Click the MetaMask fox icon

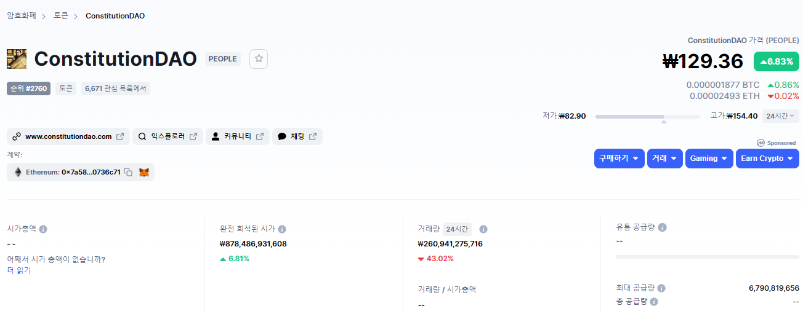143,173
